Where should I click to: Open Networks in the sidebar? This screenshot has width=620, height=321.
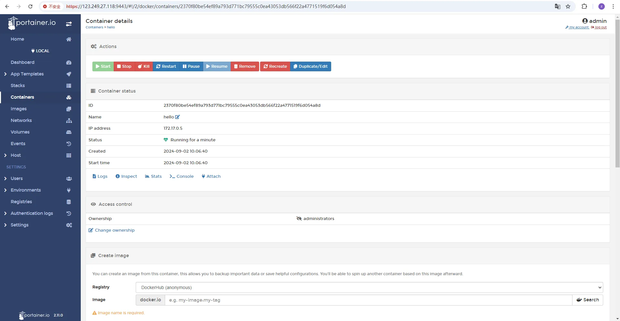(x=21, y=120)
